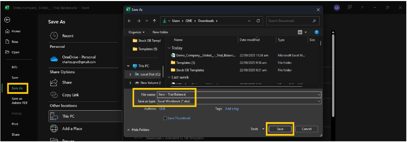Sort files by Size column
Screen dimensions: 407x142
313,40
